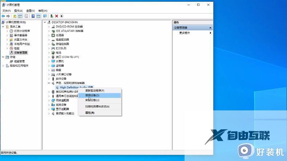Select 键盘 device category

(x=58, y=70)
